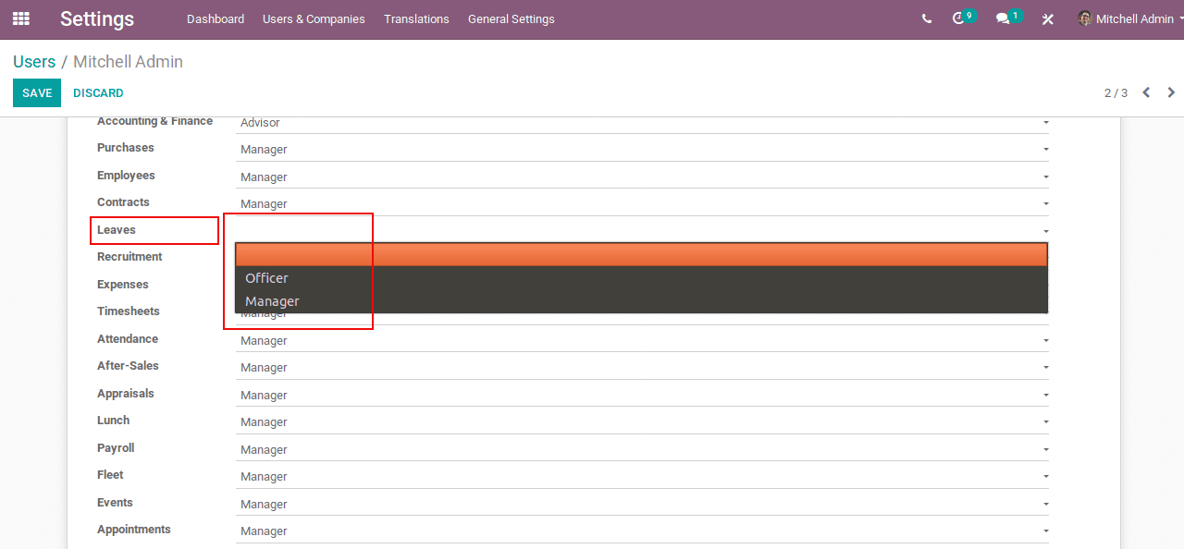Open Attendance access dropdown
Viewport: 1184px width, 549px height.
coord(642,340)
